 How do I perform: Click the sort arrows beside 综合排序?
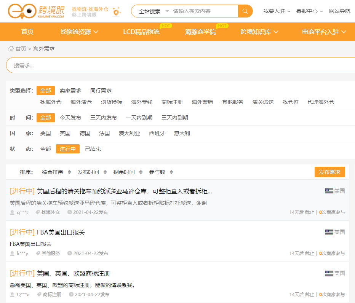coord(69,172)
